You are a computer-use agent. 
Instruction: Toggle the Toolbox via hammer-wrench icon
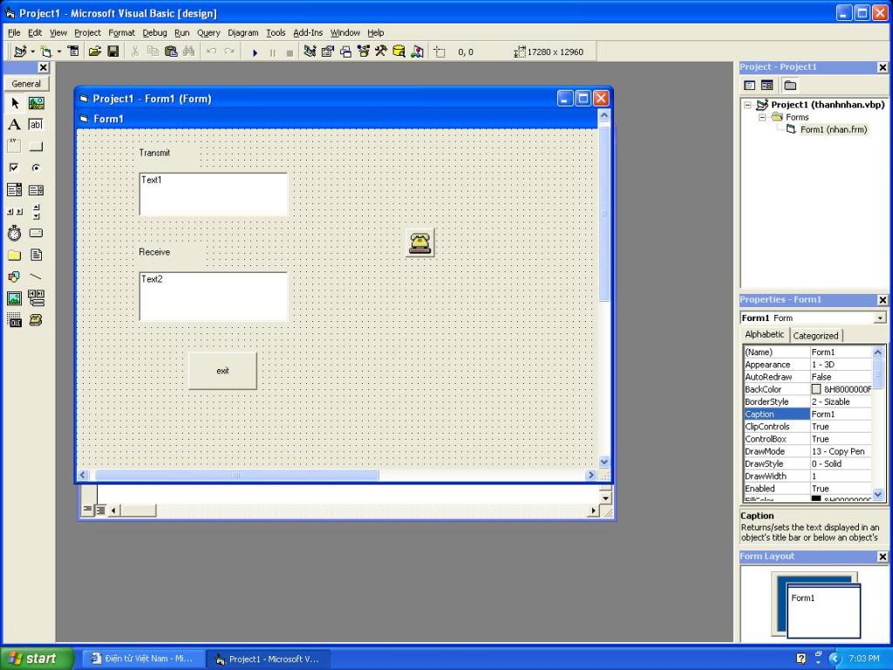[381, 51]
